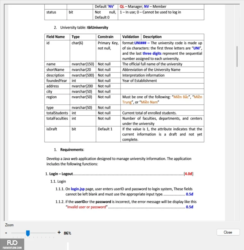
Task: Click the Constrain column header
Action: [108, 37]
